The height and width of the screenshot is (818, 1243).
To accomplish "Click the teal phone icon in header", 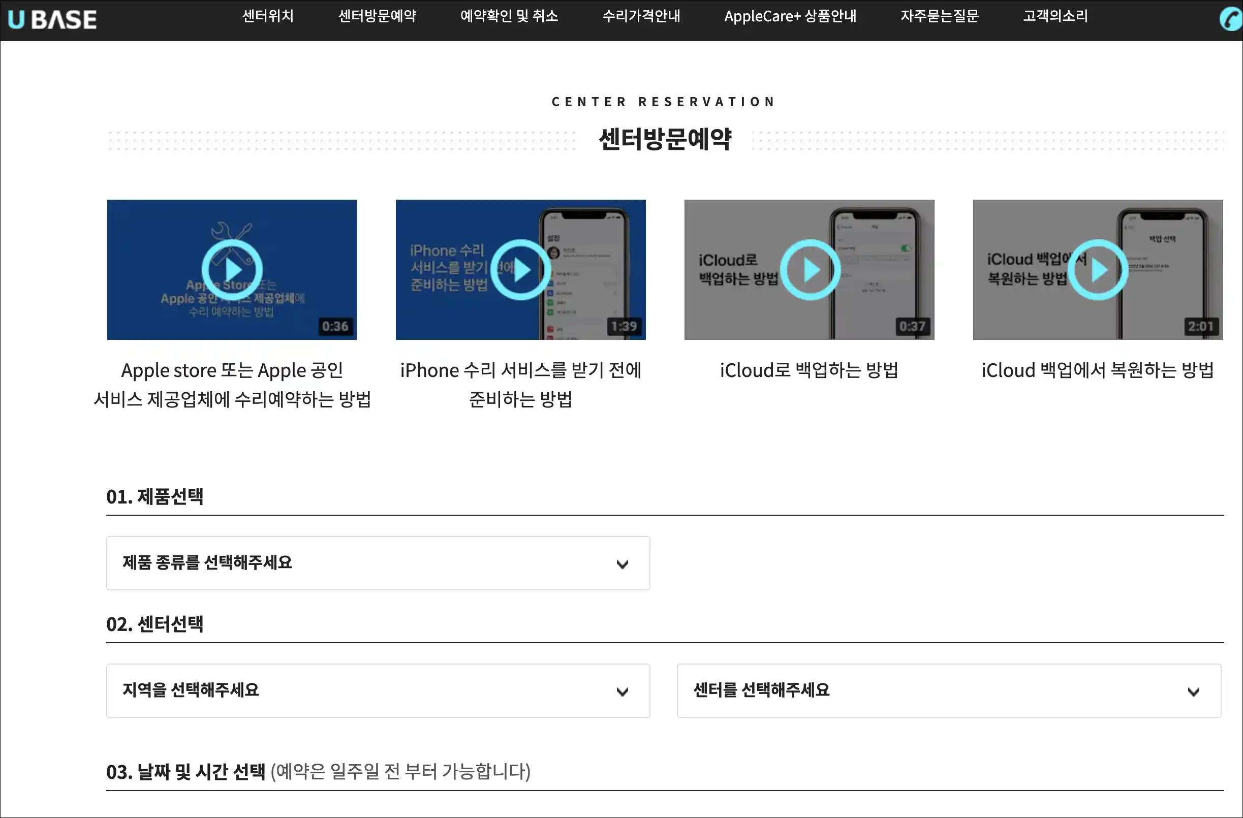I will pyautogui.click(x=1230, y=20).
